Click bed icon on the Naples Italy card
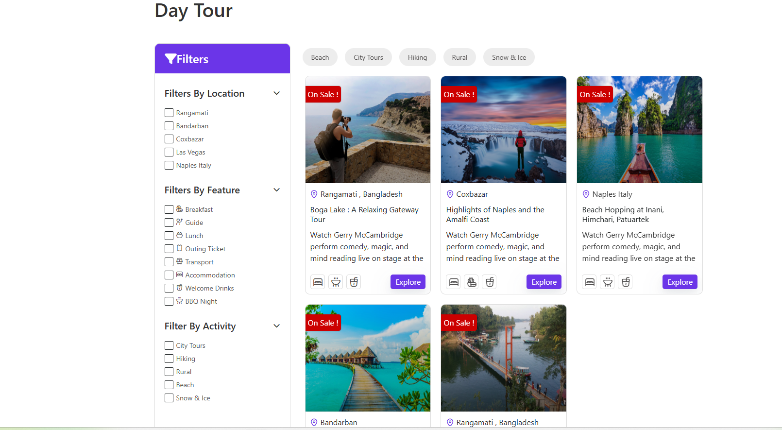This screenshot has width=782, height=430. pyautogui.click(x=590, y=282)
